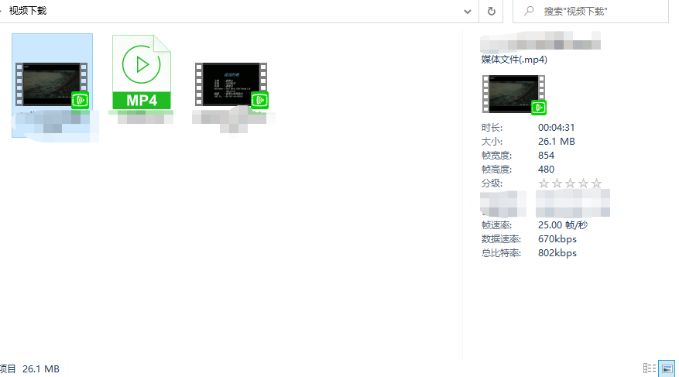
Task: Click the preview thumbnail in details pane
Action: (x=513, y=94)
